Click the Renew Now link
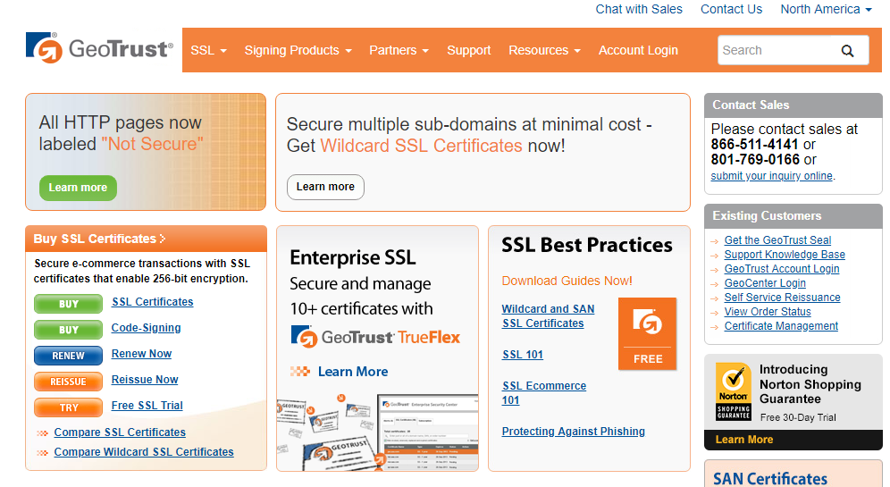The image size is (890, 487). click(141, 354)
